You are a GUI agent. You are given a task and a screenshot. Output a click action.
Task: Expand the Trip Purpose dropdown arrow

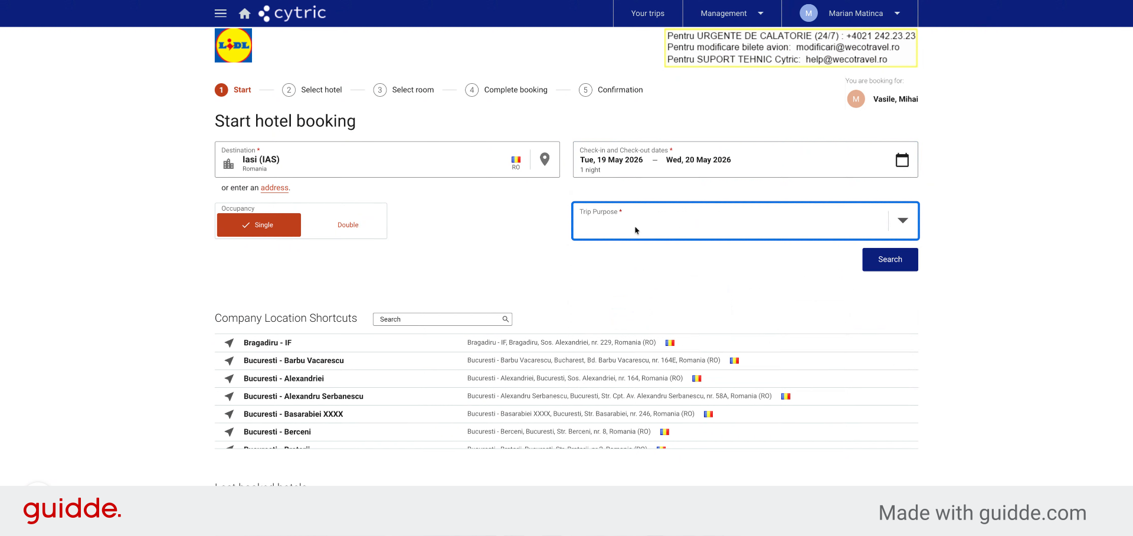[902, 221]
